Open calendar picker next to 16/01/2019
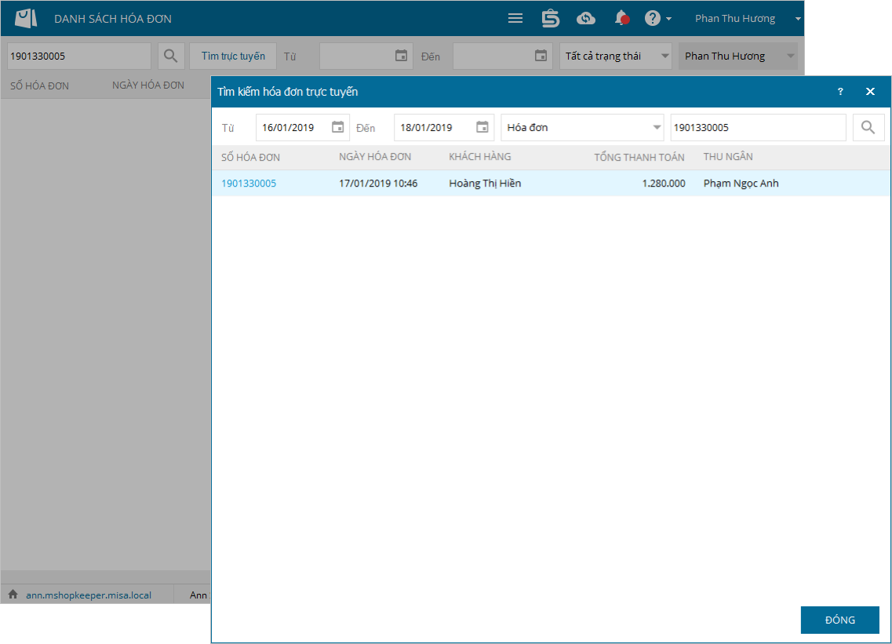Viewport: 892px width, 644px height. point(338,127)
